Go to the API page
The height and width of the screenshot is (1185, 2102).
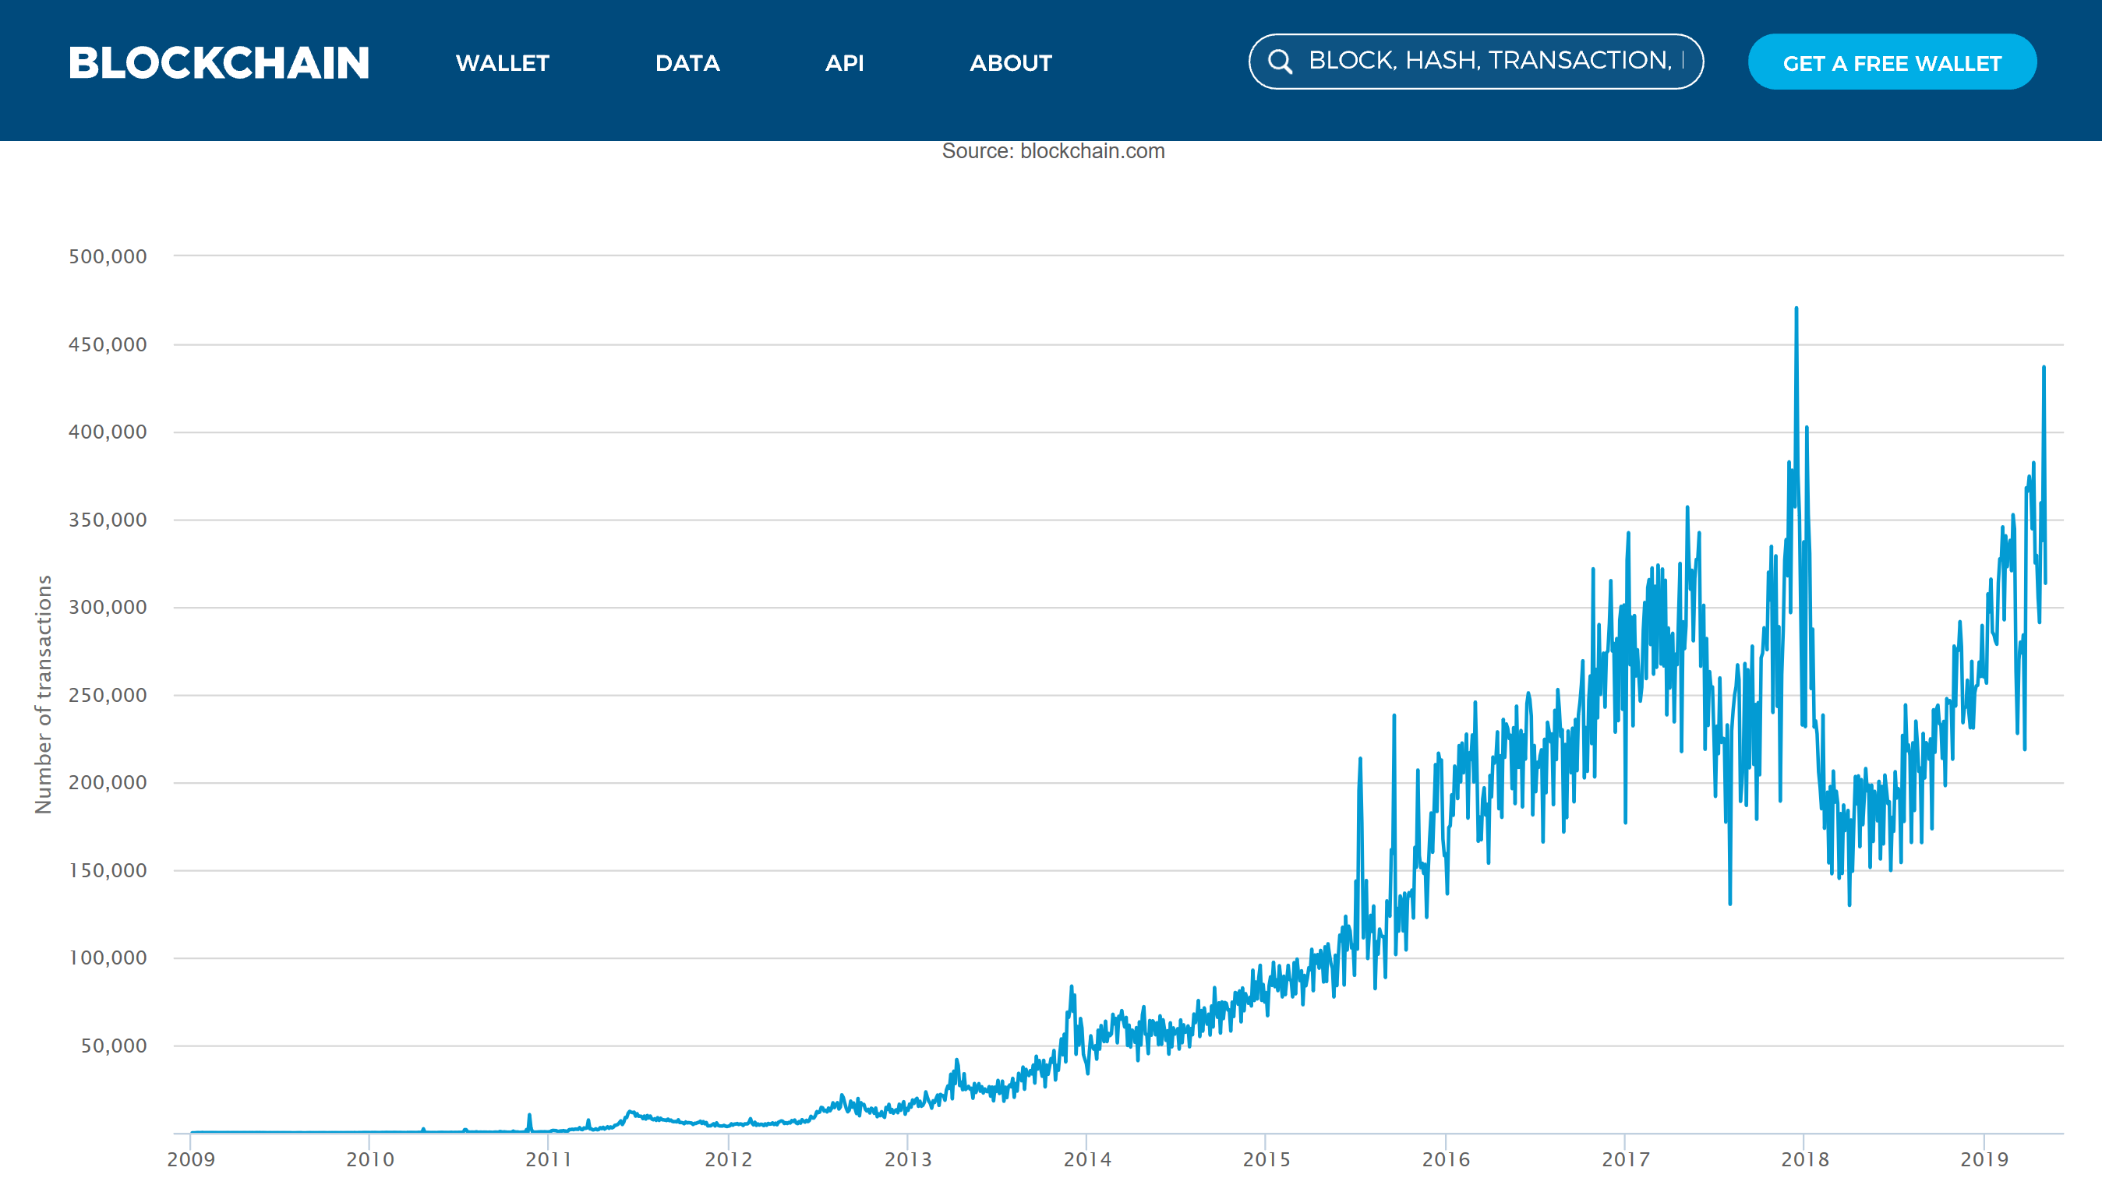(x=844, y=63)
